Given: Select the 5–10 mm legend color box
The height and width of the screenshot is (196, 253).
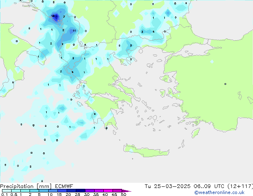Looking at the screenshot, I should tap(44, 191).
